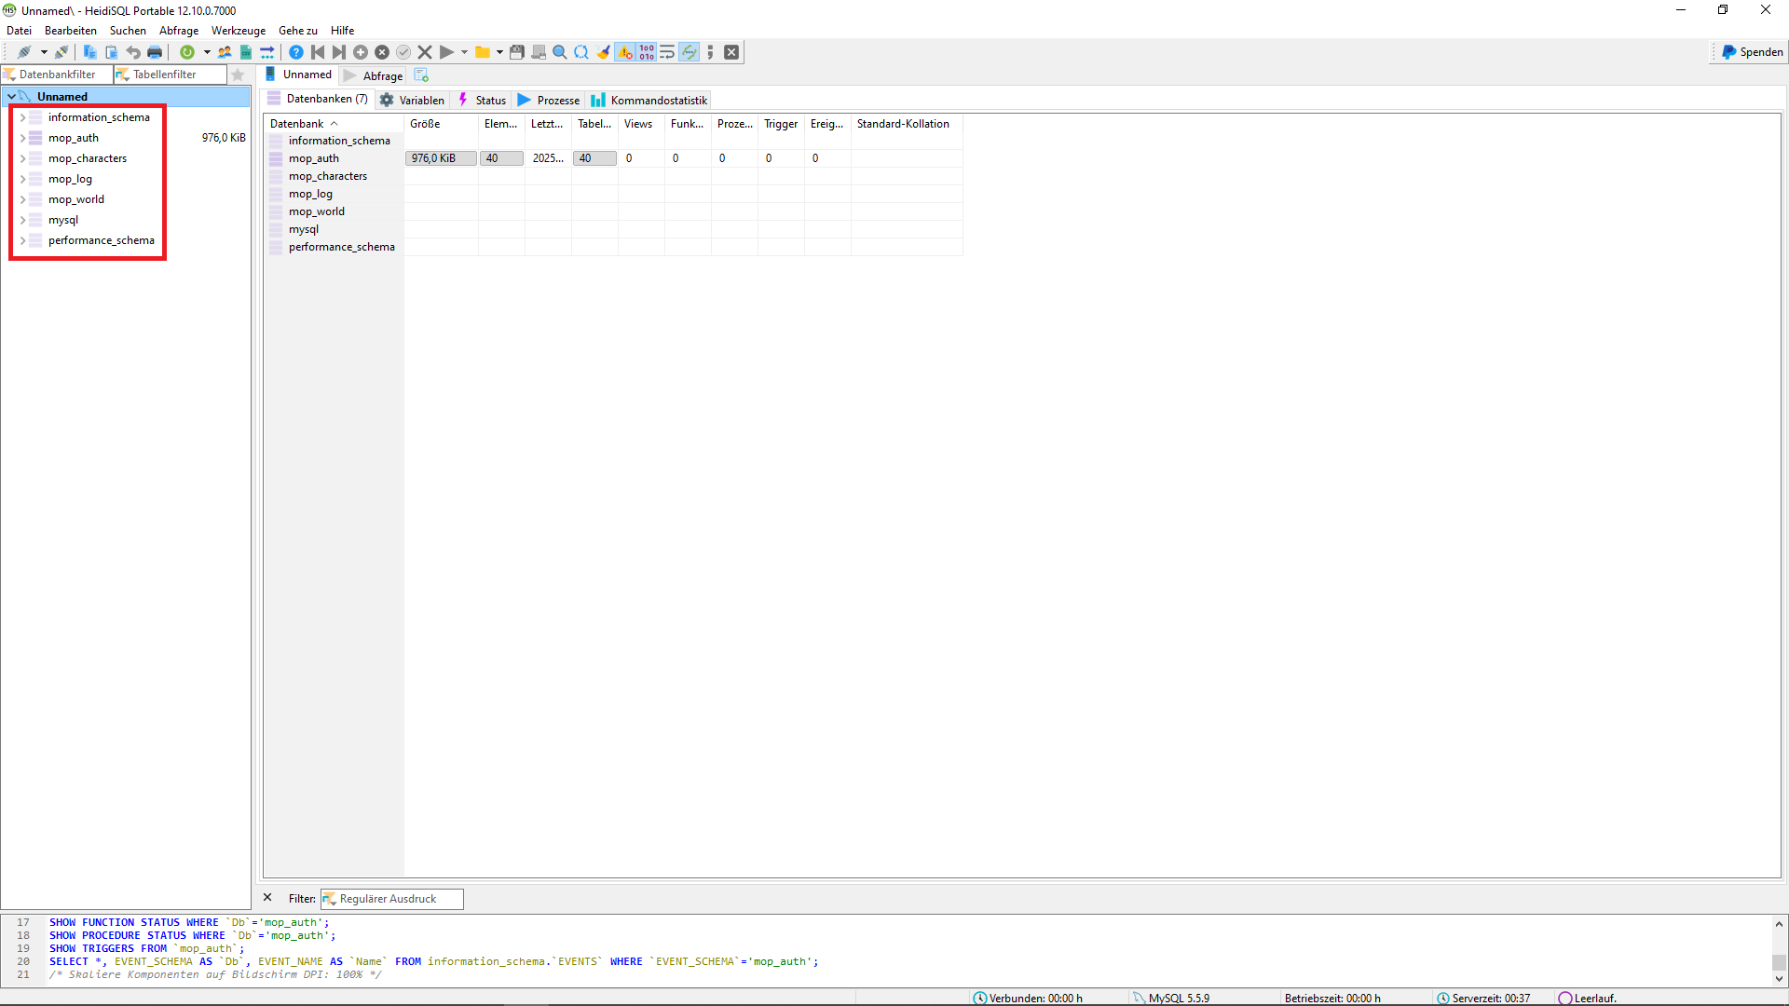
Task: Click the post changes checkmark icon
Action: [x=403, y=52]
